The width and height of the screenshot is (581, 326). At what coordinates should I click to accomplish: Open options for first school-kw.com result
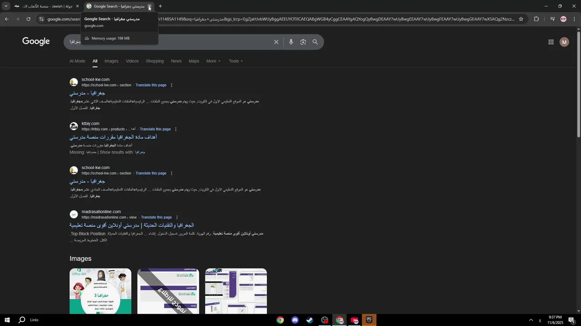pyautogui.click(x=171, y=85)
